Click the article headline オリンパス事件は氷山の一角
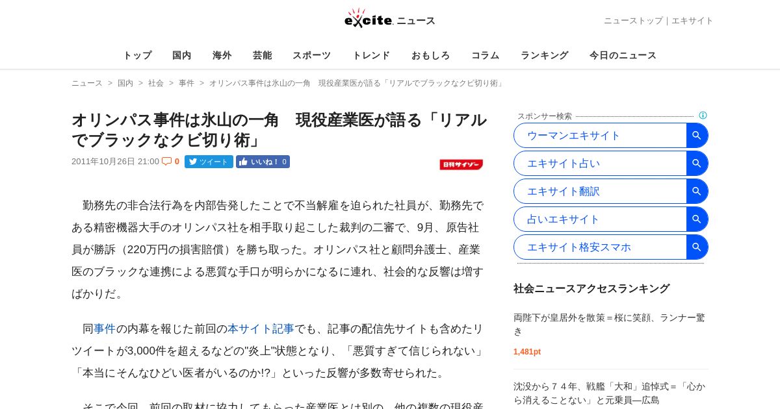This screenshot has width=780, height=409. pos(279,130)
